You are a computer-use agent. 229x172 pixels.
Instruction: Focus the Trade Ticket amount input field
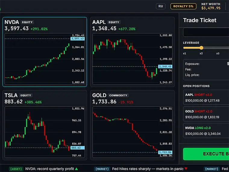206,32
